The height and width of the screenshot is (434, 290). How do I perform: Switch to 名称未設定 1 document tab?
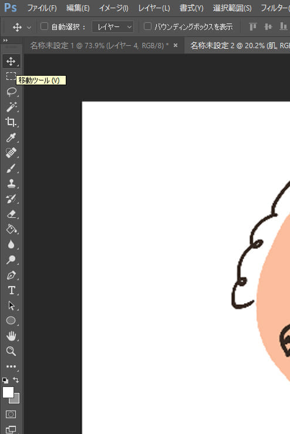click(x=99, y=45)
